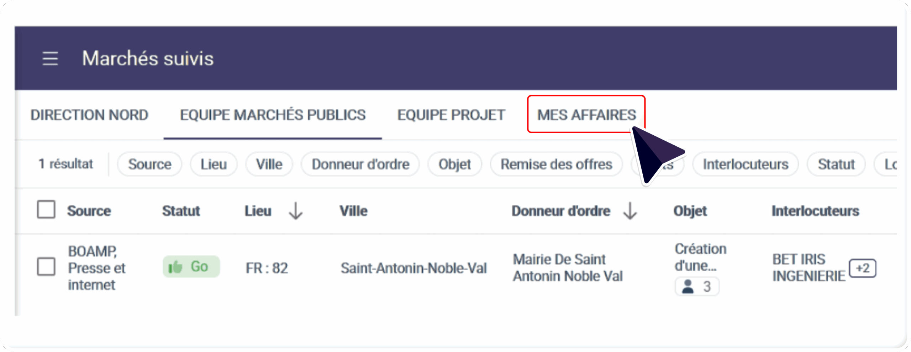
Task: Click the Remise des offres filter
Action: point(556,164)
